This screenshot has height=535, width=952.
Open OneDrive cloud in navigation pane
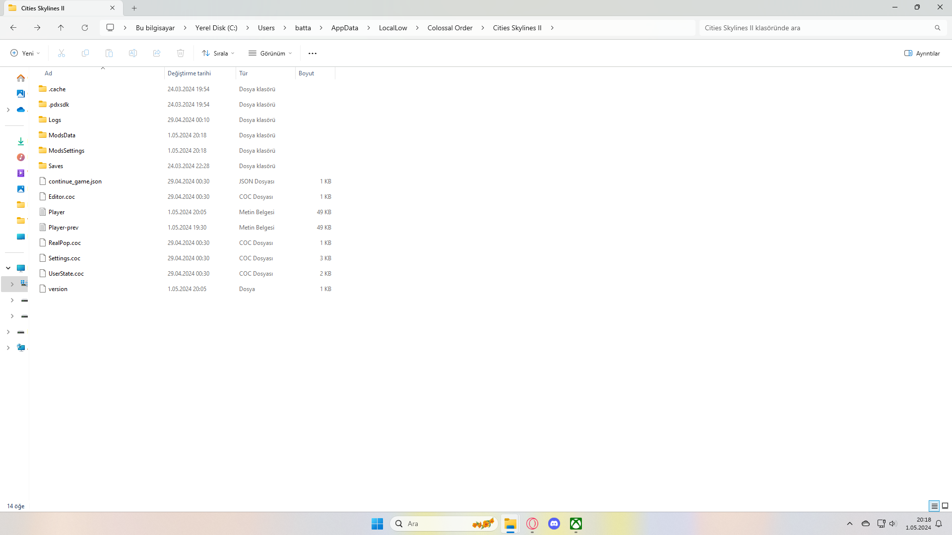21,110
